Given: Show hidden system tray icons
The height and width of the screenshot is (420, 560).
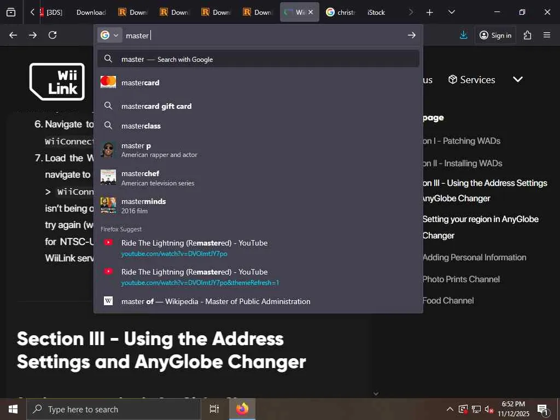Looking at the screenshot, I should pos(450,409).
